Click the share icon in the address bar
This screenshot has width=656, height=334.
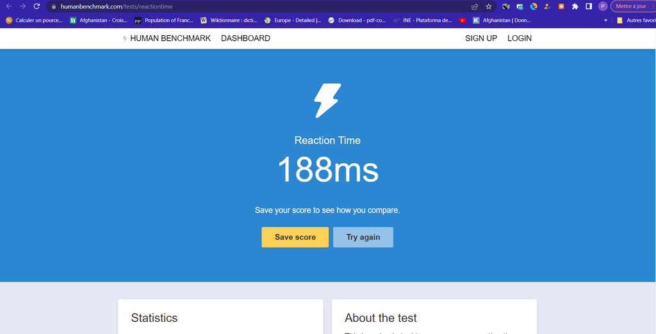pos(475,6)
